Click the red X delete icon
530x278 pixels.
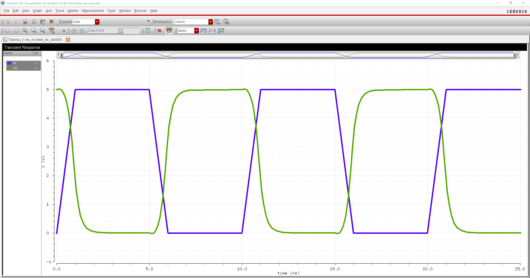coord(51,22)
